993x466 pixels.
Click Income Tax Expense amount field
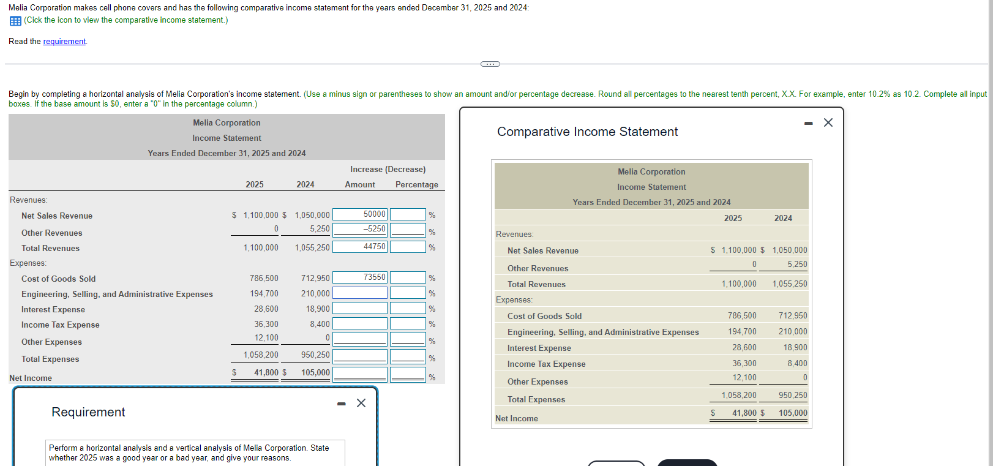tap(360, 323)
